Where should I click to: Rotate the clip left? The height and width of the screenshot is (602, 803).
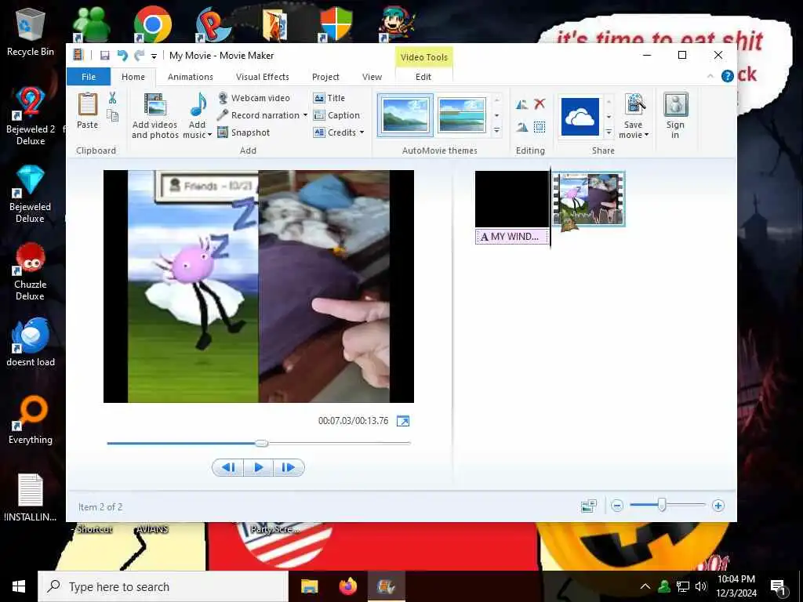(521, 104)
